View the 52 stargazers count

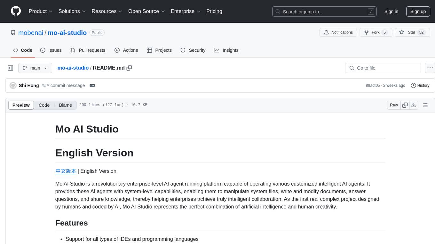pos(421,33)
